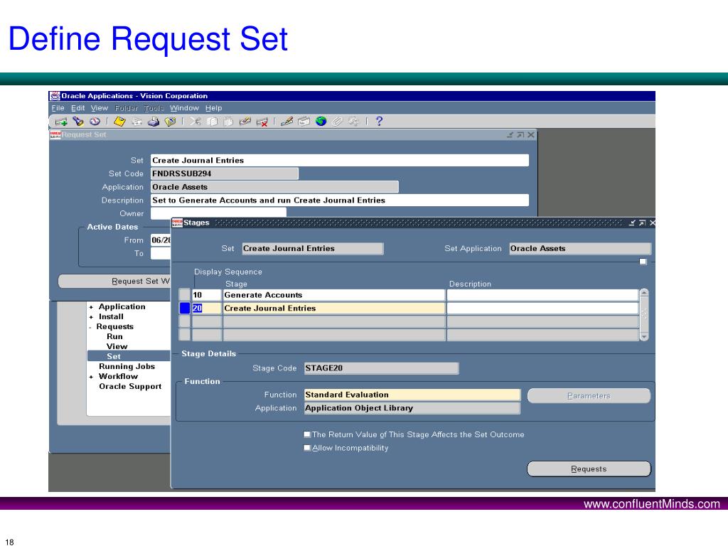
Task: Select the highlighted Set navigator item
Action: pyautogui.click(x=129, y=357)
